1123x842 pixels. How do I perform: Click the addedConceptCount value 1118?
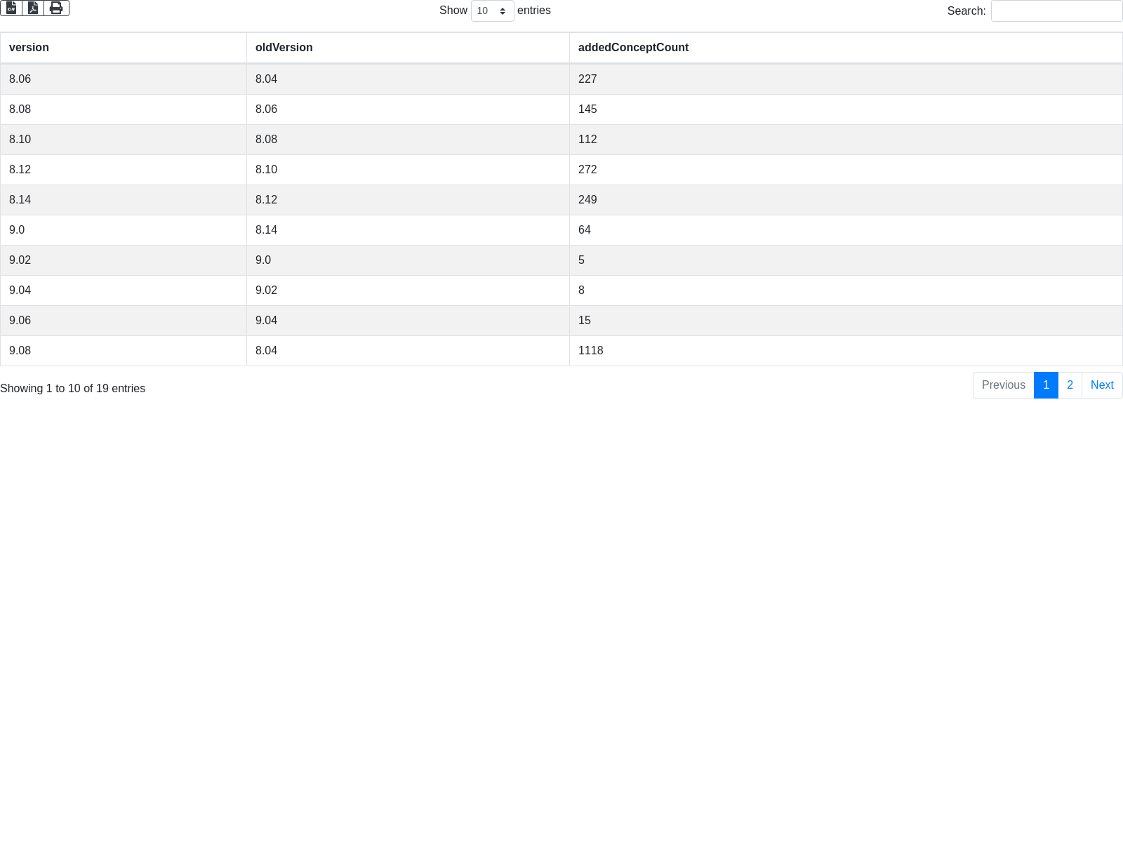[590, 351]
